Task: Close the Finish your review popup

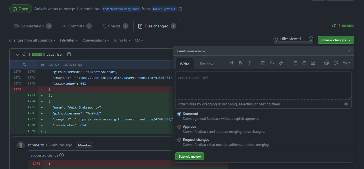Action: pyautogui.click(x=349, y=51)
